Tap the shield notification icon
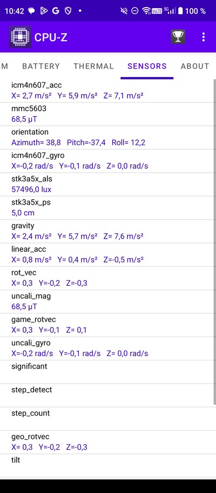 pyautogui.click(x=68, y=11)
